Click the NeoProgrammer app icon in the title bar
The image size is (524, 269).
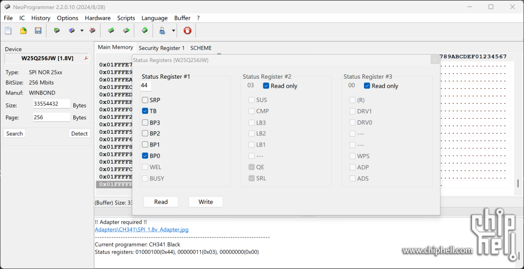pyautogui.click(x=7, y=6)
